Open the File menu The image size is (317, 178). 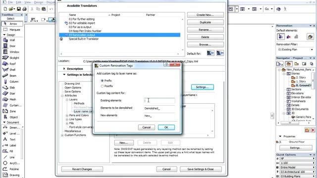pyautogui.click(x=10, y=2)
